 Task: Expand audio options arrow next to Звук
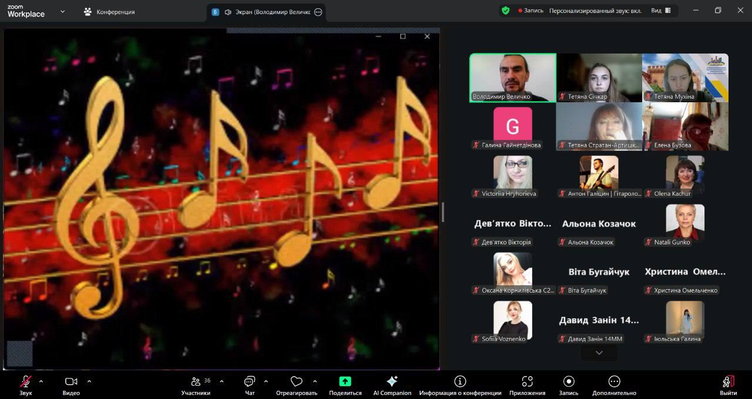click(41, 381)
